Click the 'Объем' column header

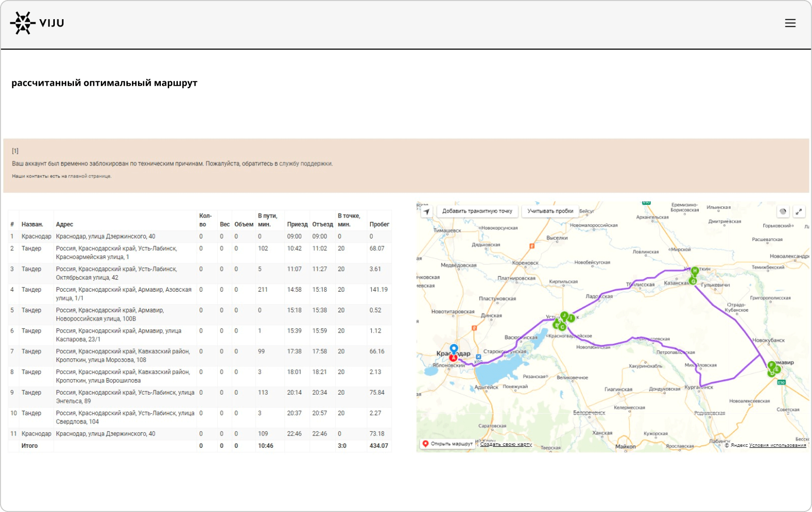(244, 224)
